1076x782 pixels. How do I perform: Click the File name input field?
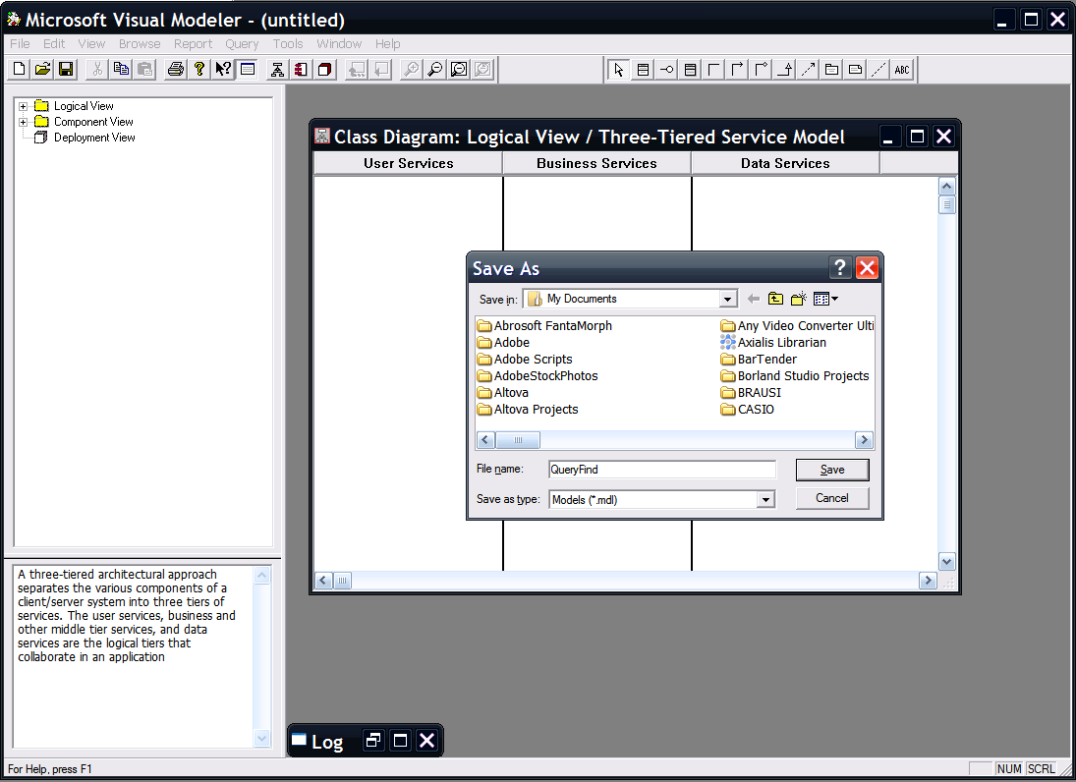click(661, 470)
